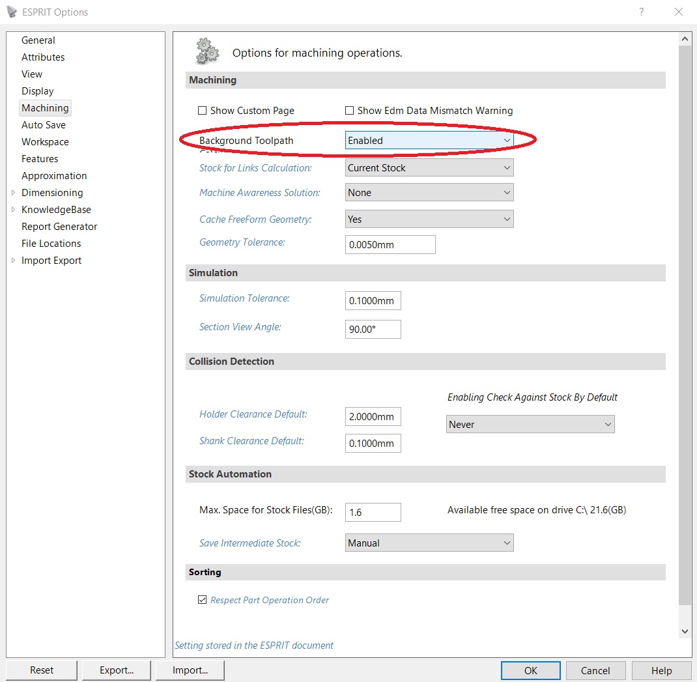The image size is (697, 682).
Task: Enable the Show Custom Page checkbox
Action: [202, 110]
